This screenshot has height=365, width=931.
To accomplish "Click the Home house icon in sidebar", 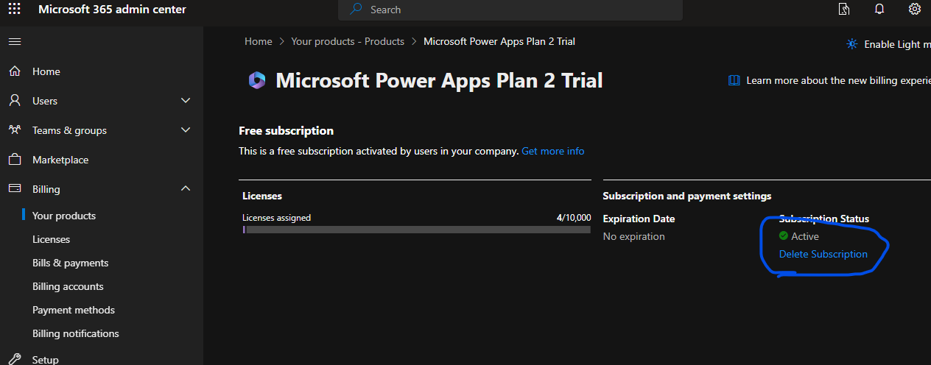I will pyautogui.click(x=15, y=71).
